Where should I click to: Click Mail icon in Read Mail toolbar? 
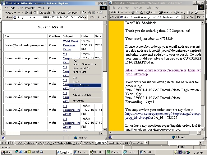[190, 13]
